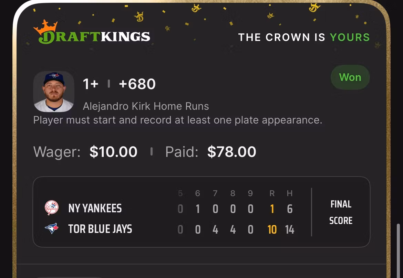403x278 pixels.
Task: Click the Blue Jays hits total 14
Action: point(290,229)
